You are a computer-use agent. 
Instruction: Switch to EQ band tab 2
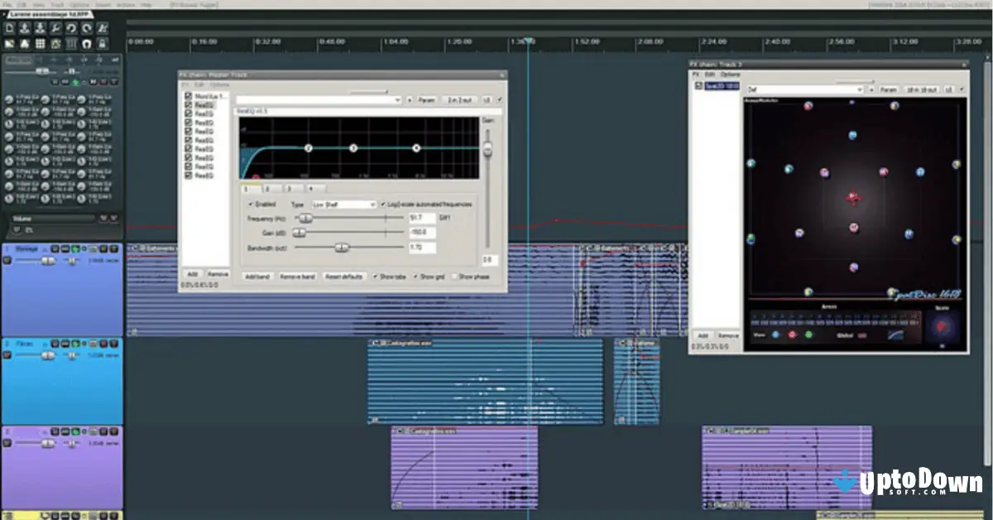(x=266, y=188)
